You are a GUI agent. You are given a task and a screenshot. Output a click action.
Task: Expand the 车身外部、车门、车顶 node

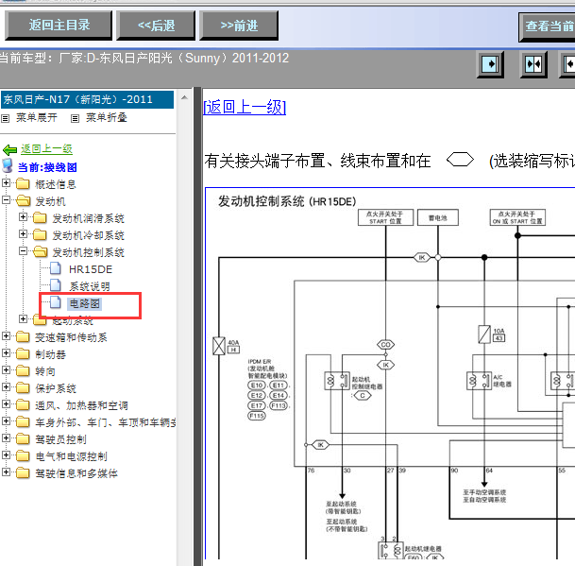[x=6, y=420]
